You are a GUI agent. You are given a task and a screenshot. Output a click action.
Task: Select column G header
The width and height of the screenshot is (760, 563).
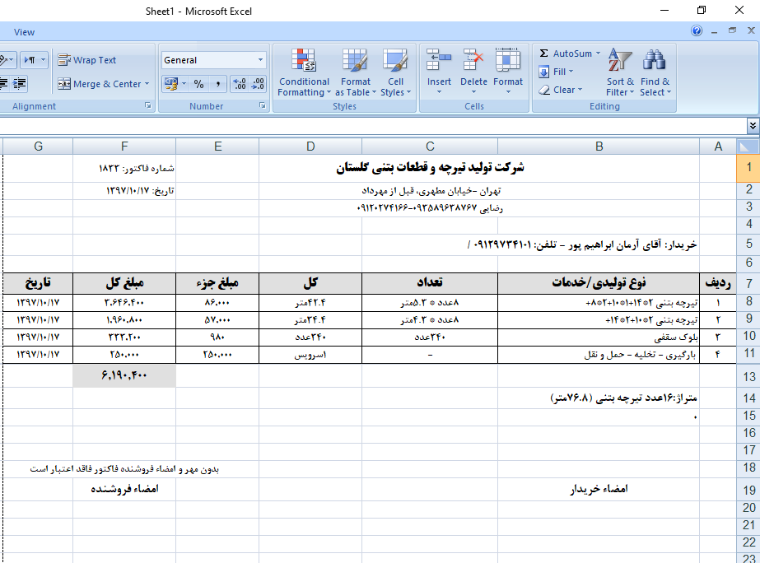38,147
